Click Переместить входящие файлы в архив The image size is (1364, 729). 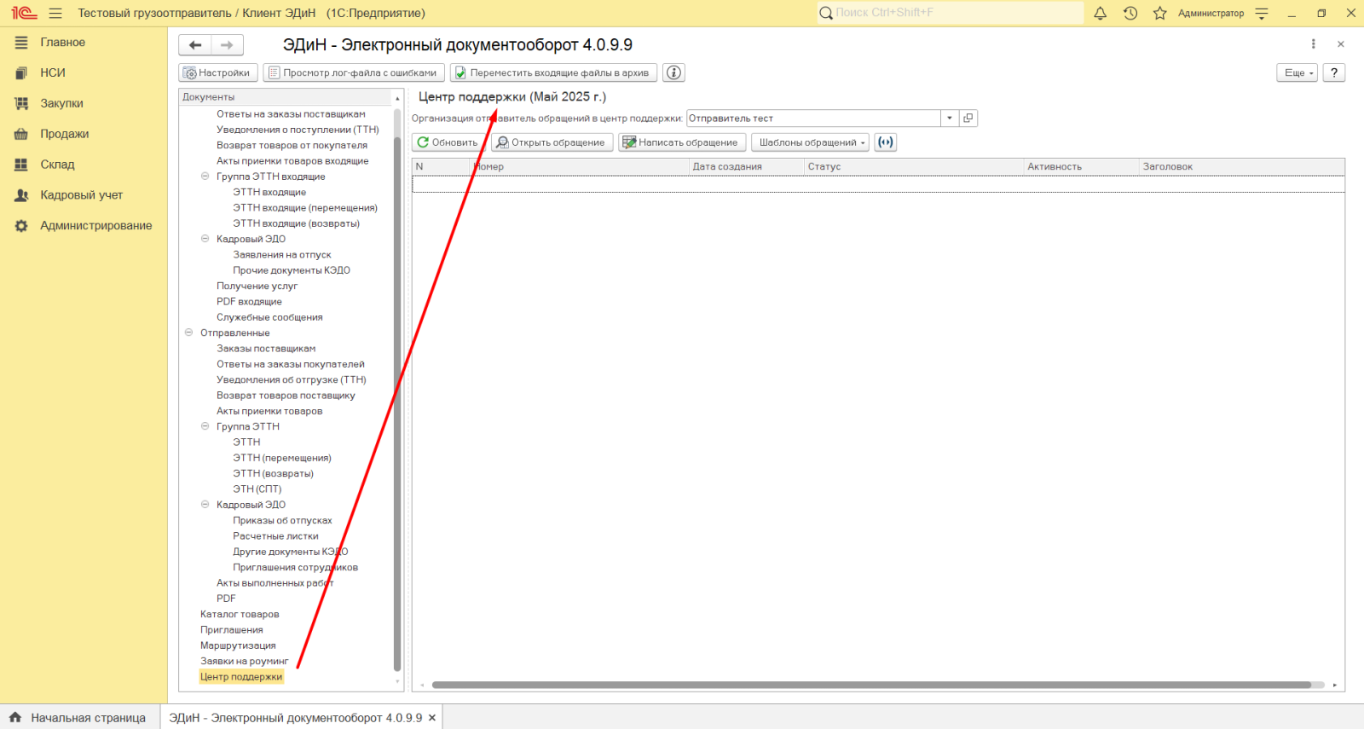pyautogui.click(x=553, y=72)
